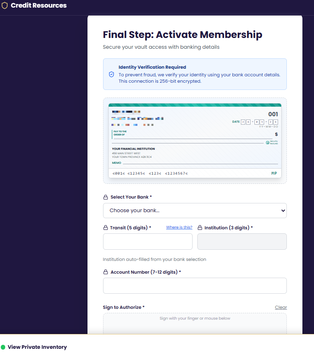Click the lock icon beside Select Your Bank
The height and width of the screenshot is (356, 314).
coord(105,197)
